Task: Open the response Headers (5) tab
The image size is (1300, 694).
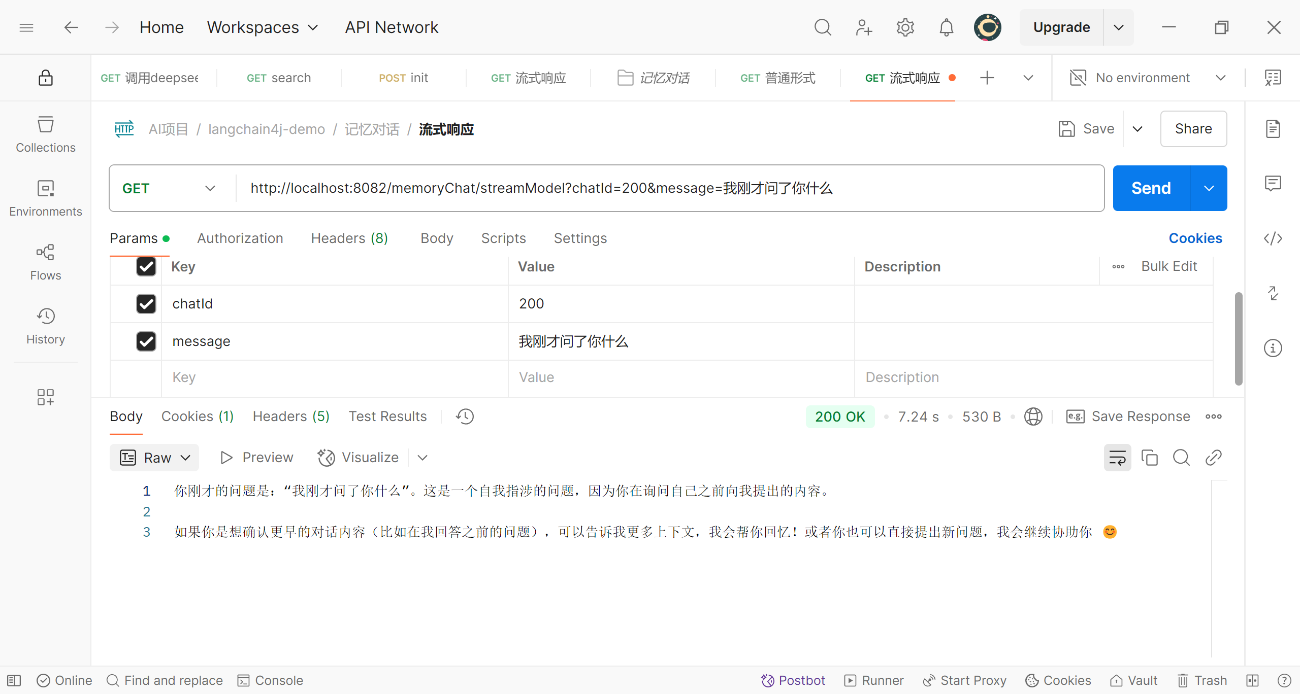Action: coord(291,417)
